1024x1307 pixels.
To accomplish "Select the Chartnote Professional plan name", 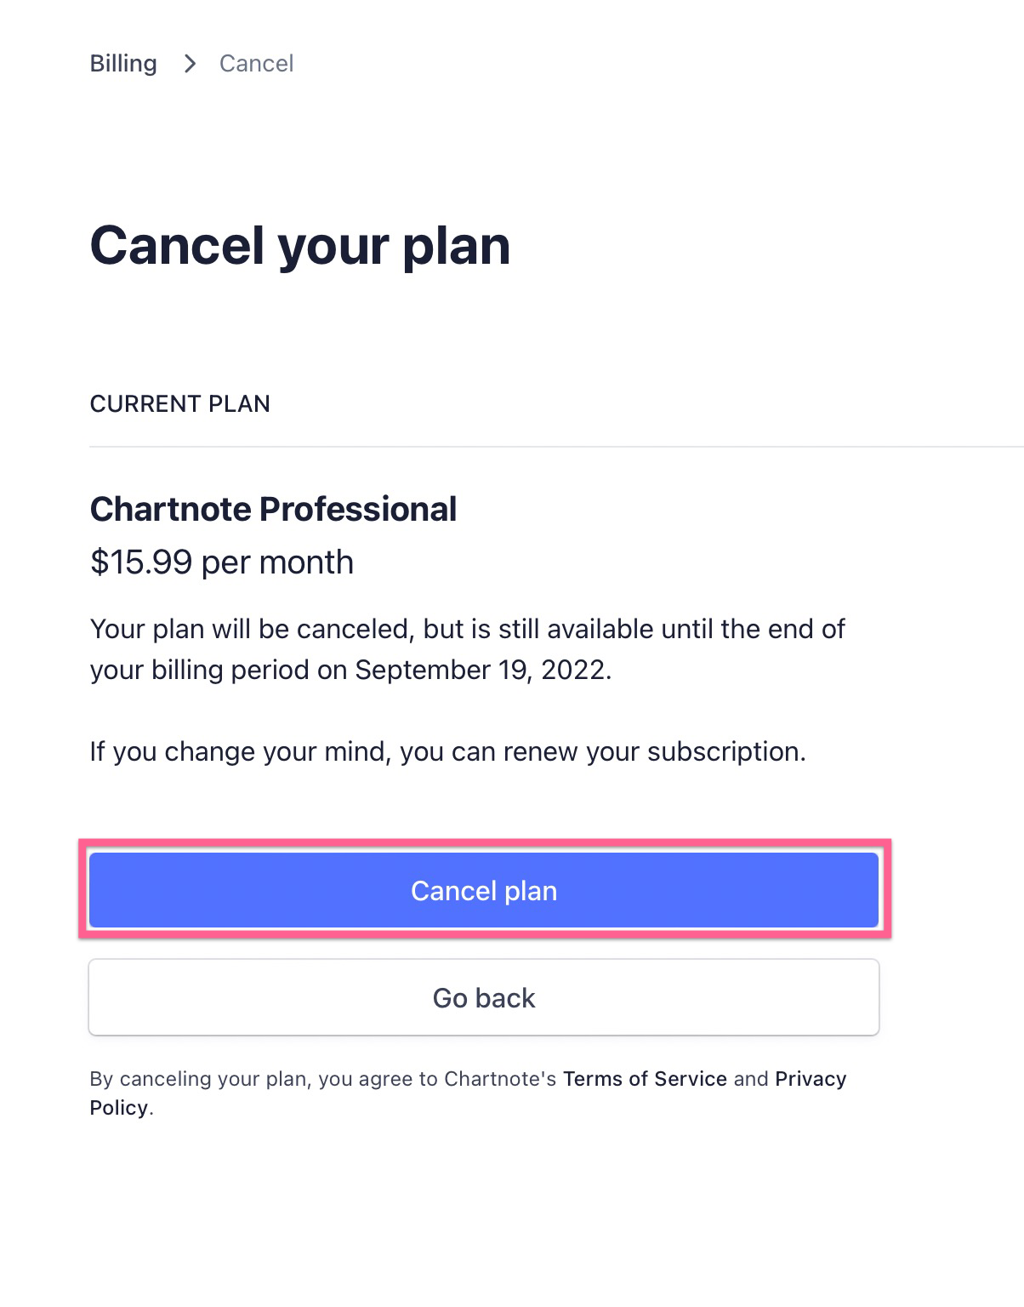I will click(x=274, y=508).
